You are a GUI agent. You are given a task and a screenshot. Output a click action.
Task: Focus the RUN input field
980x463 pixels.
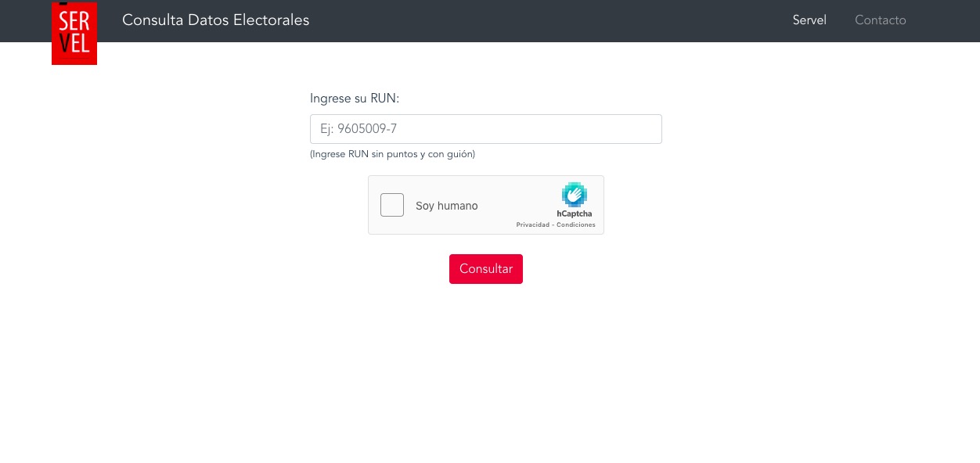(486, 129)
